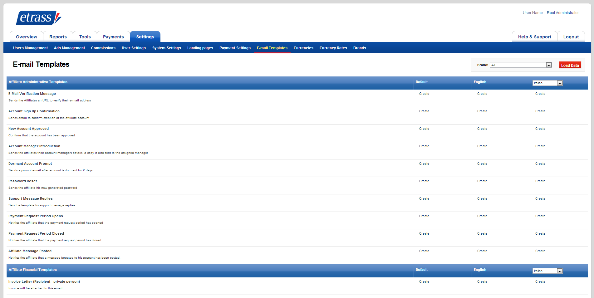Go to Landing pages submenu
Viewport: 594px width, 298px height.
click(x=200, y=48)
